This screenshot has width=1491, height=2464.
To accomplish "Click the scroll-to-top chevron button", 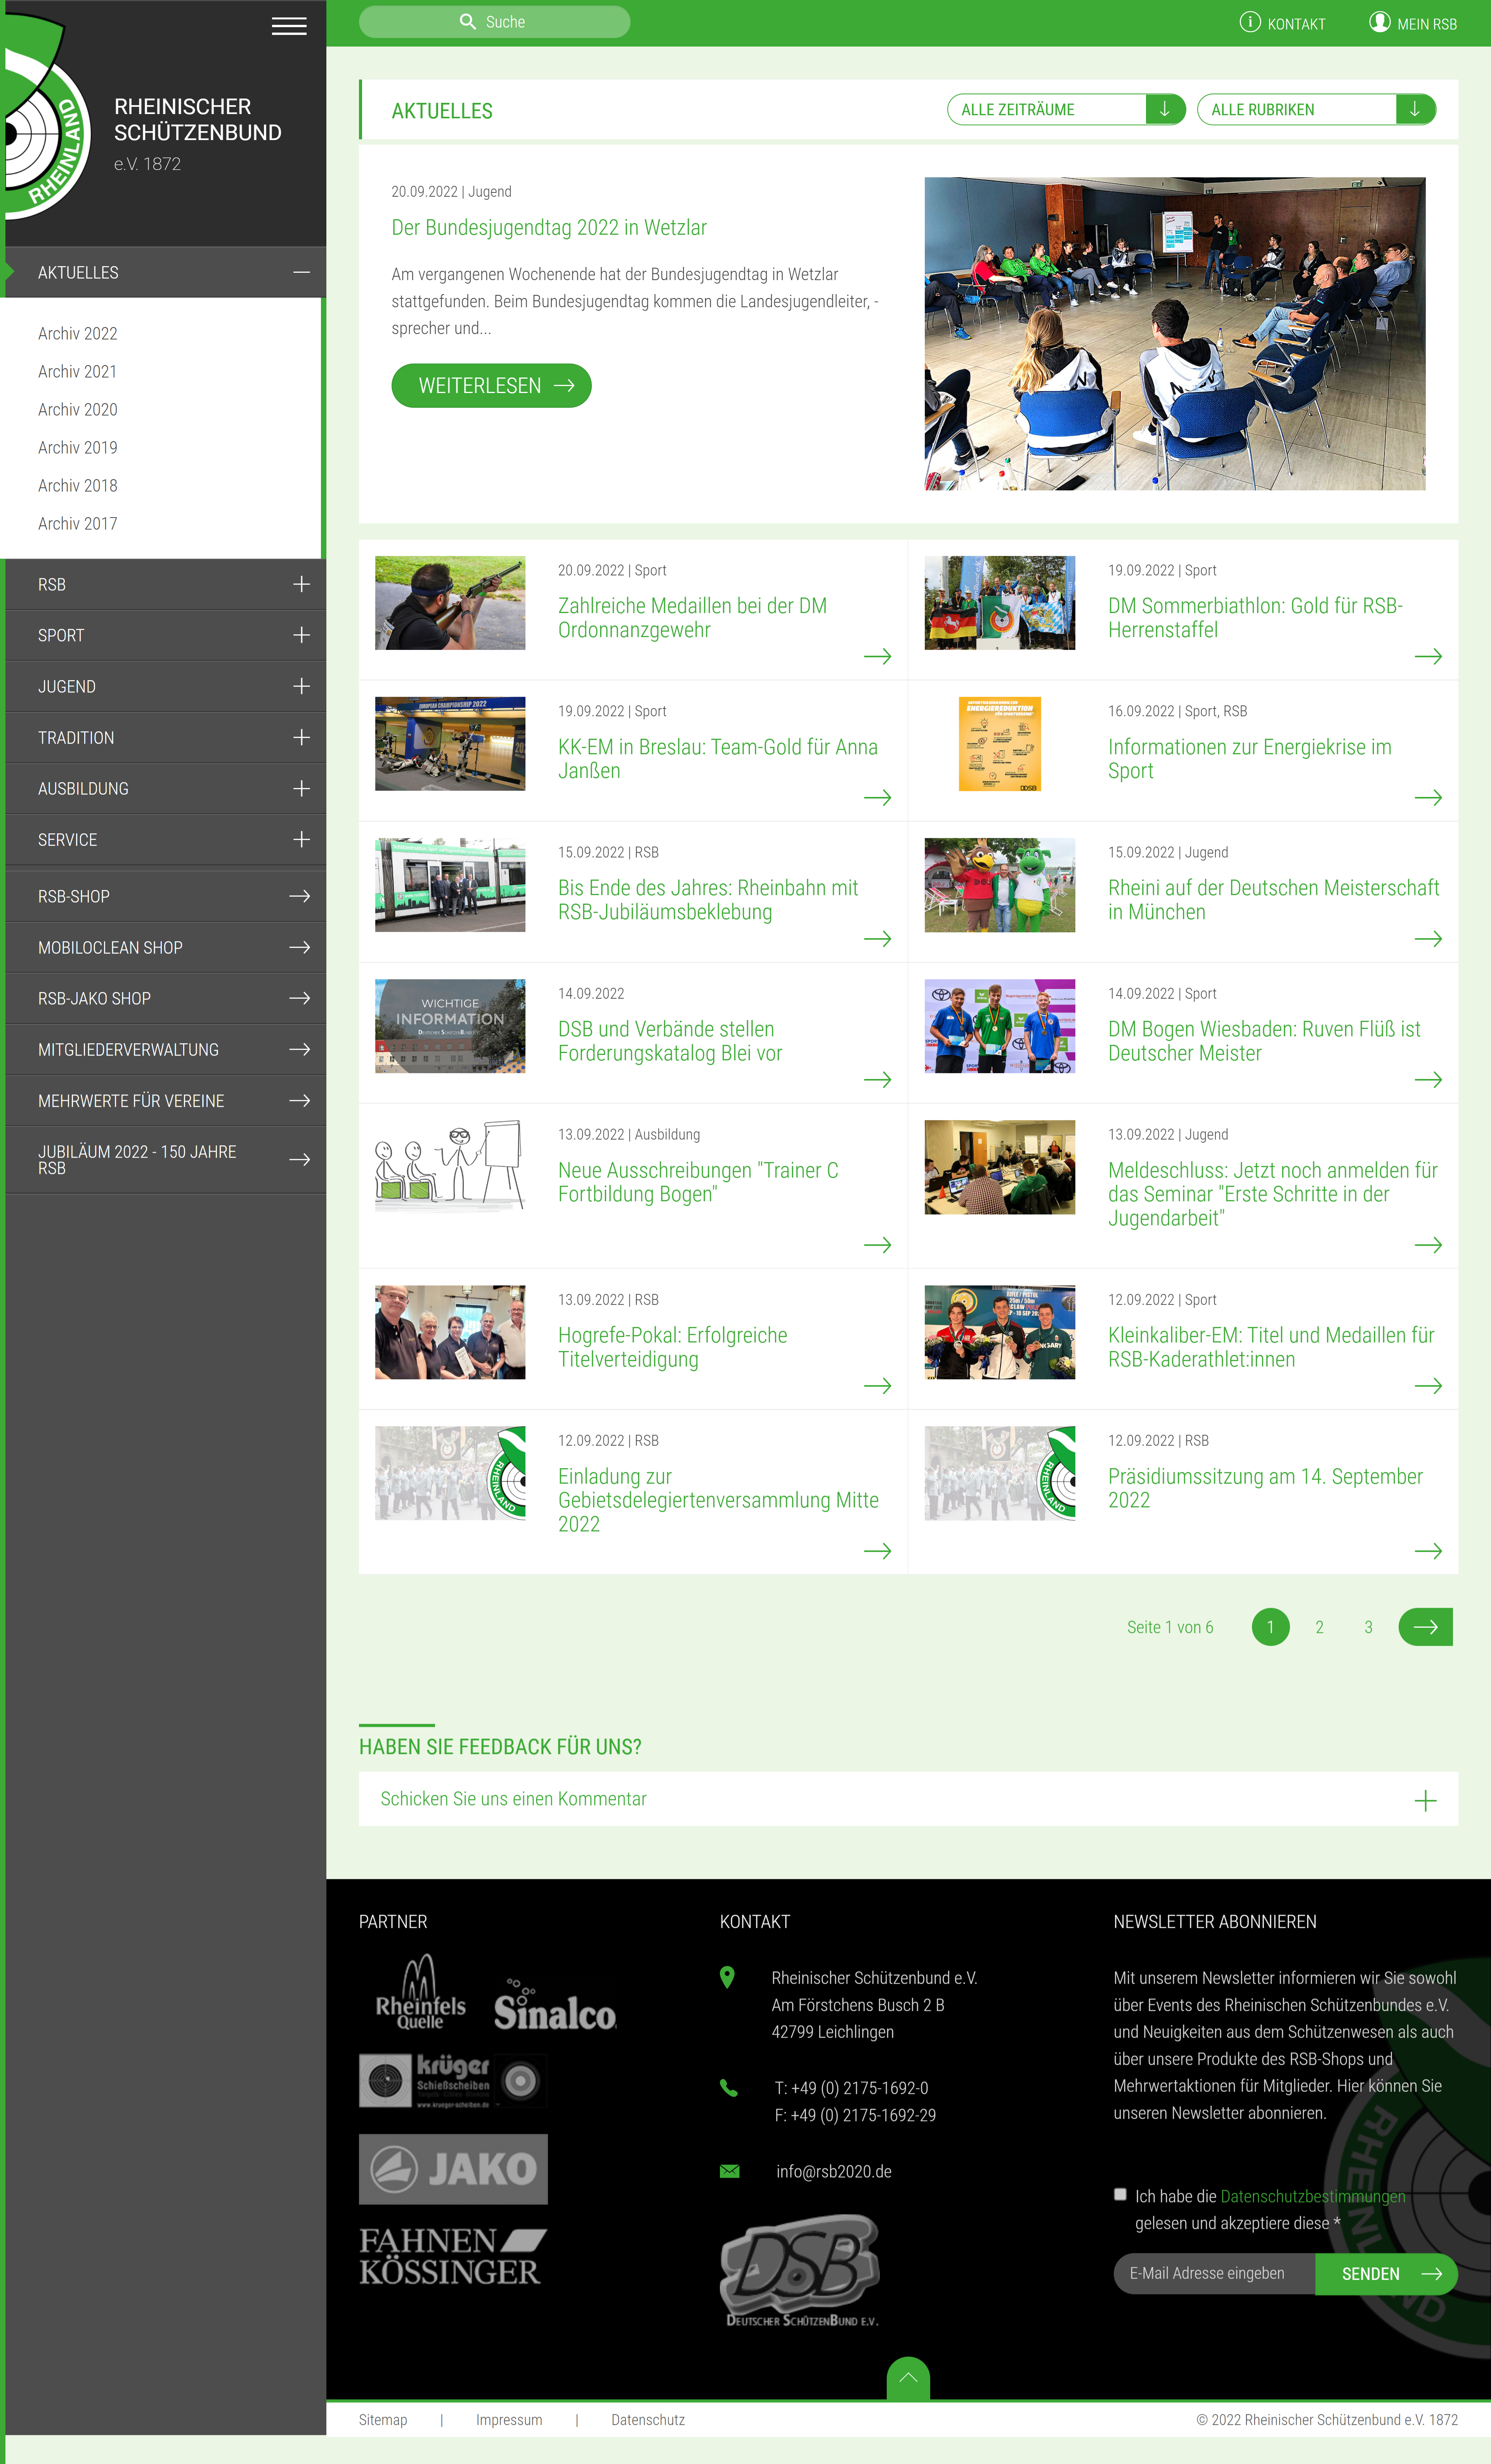I will (908, 2378).
